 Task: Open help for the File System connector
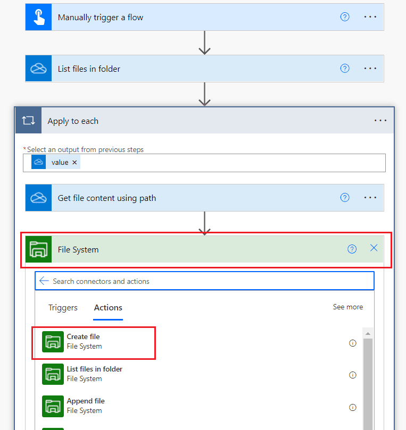[352, 249]
